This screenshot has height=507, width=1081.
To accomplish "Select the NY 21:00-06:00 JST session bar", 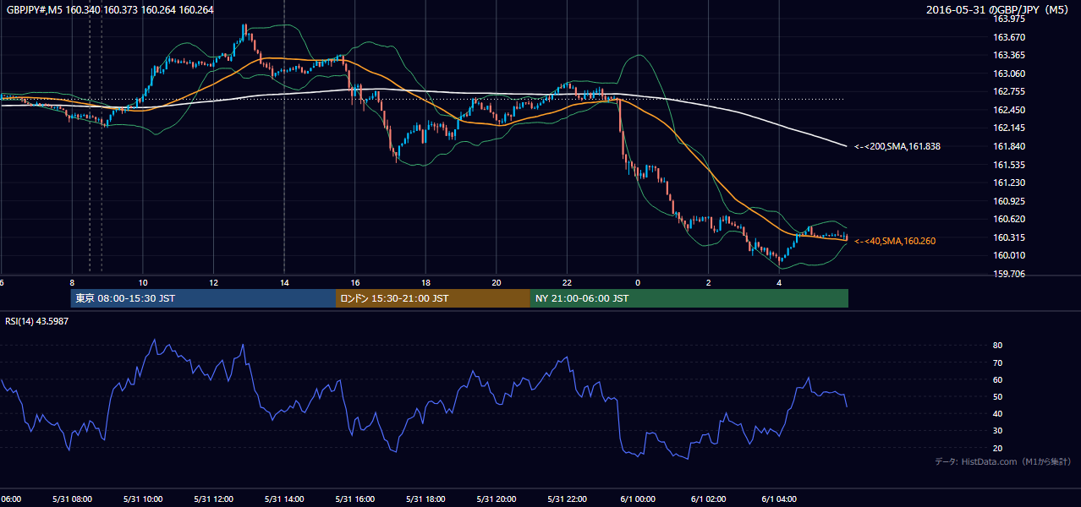I will tap(689, 298).
